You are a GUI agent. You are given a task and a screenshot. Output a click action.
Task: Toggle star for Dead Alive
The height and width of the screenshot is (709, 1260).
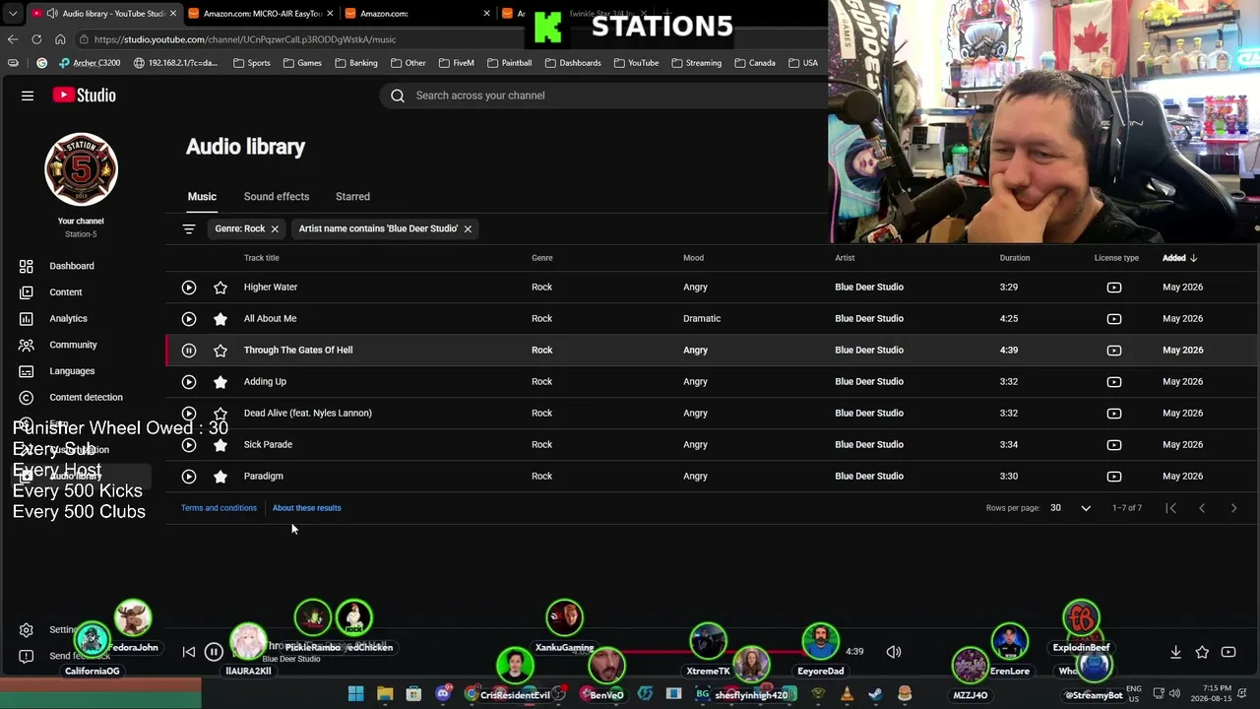click(220, 414)
